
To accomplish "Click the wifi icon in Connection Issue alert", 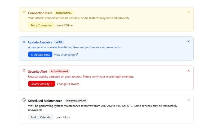I will [x=24, y=12].
